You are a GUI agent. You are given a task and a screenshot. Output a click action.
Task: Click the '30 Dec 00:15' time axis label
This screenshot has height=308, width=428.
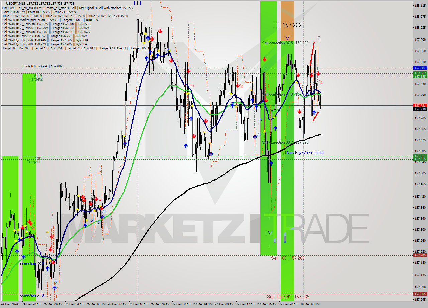click(310, 304)
